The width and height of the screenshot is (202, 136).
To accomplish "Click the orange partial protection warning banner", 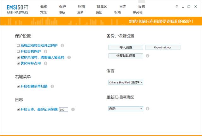I will click(101, 21).
